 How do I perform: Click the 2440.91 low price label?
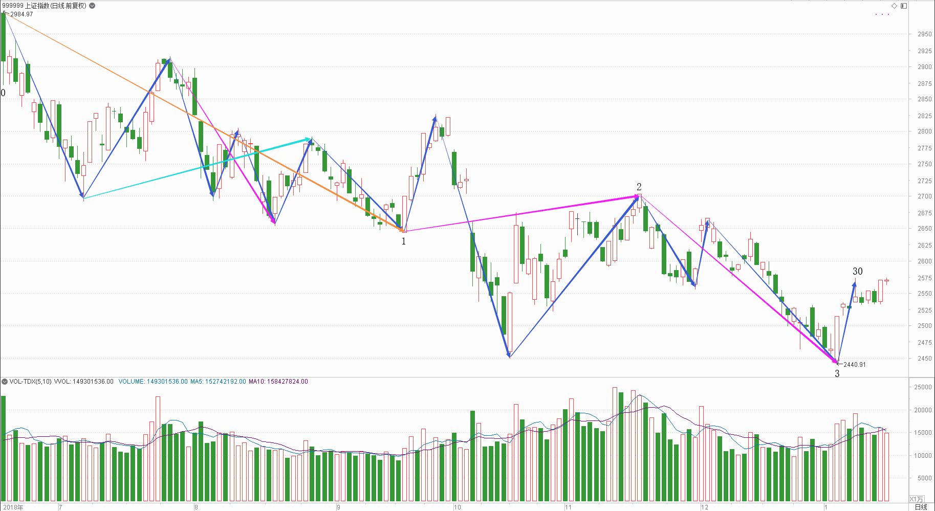[x=855, y=365]
